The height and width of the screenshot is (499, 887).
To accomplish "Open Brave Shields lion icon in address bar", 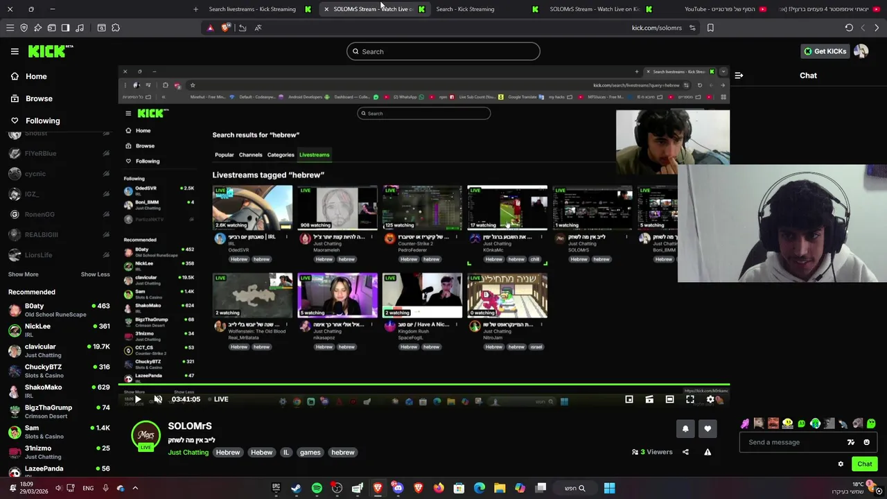I will tap(225, 28).
